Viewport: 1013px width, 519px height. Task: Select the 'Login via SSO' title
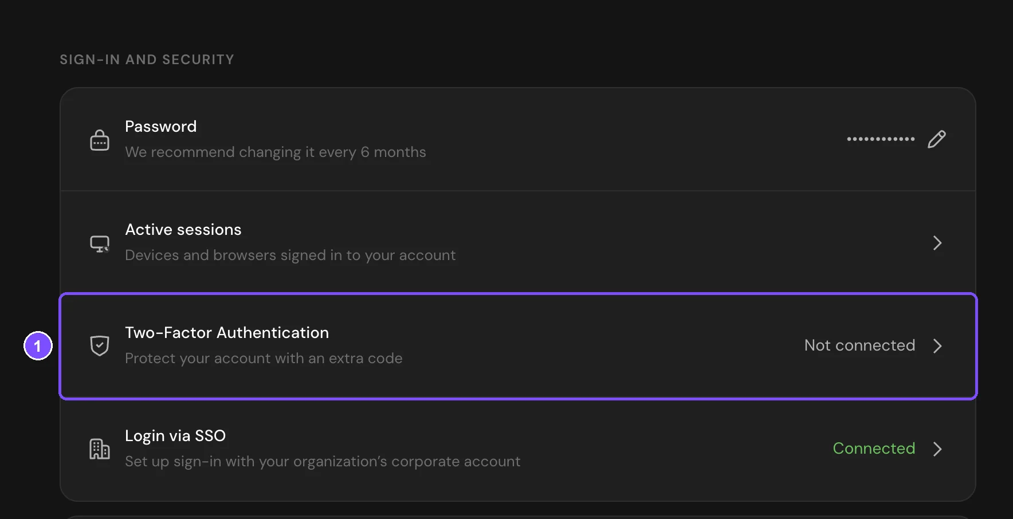point(175,436)
